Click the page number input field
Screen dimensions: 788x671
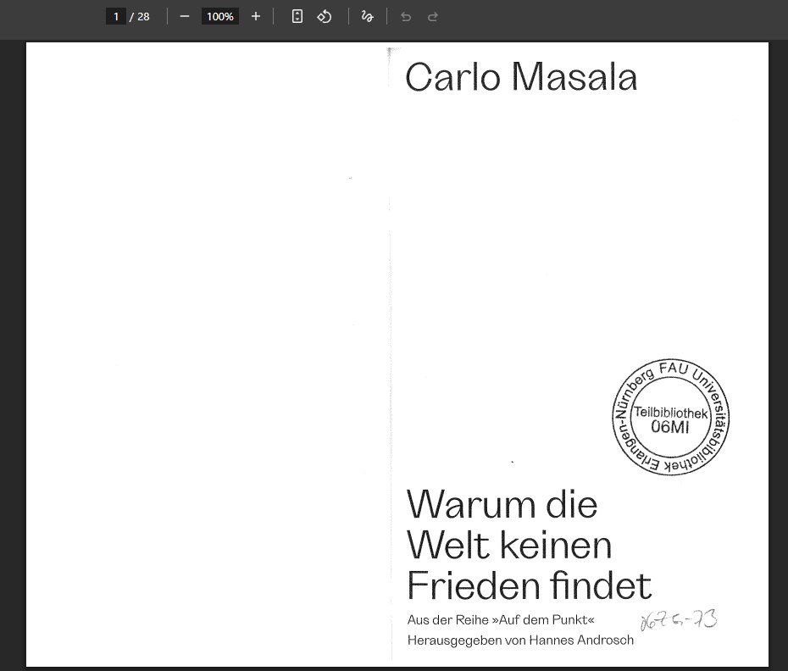tap(115, 17)
